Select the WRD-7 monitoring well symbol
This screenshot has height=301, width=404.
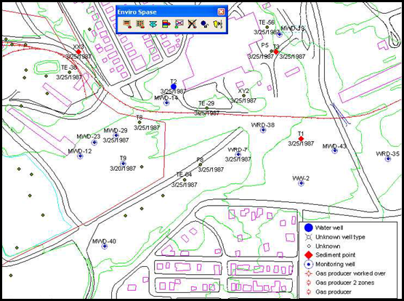click(238, 154)
